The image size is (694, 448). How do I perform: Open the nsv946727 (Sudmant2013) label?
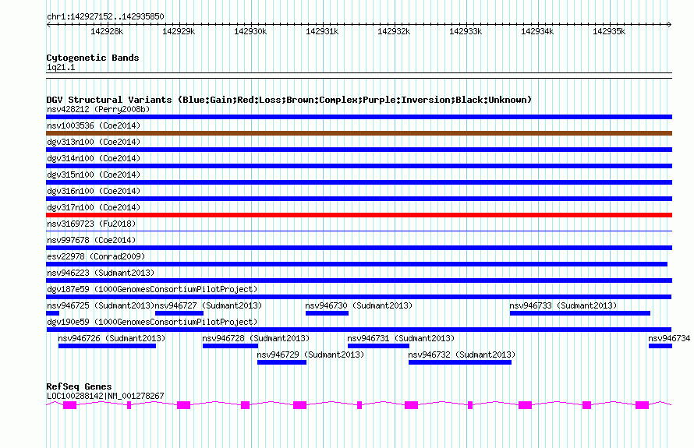208,305
